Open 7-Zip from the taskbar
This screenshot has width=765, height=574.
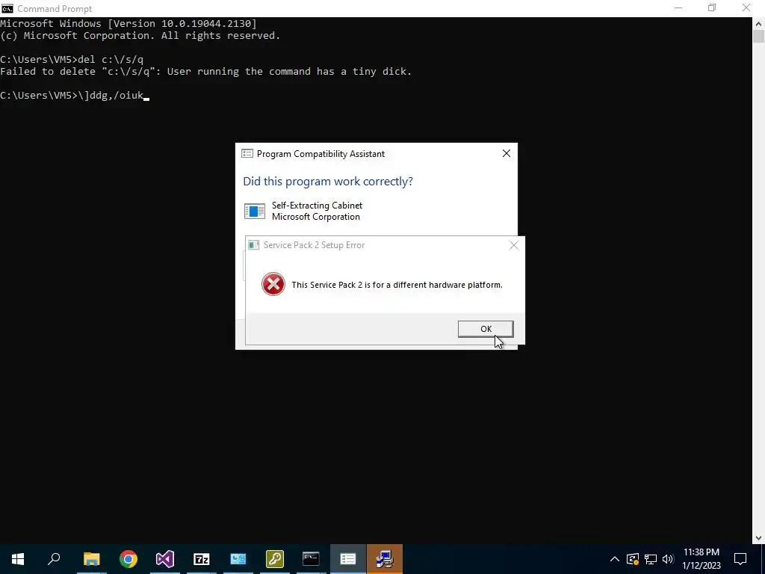click(x=202, y=559)
